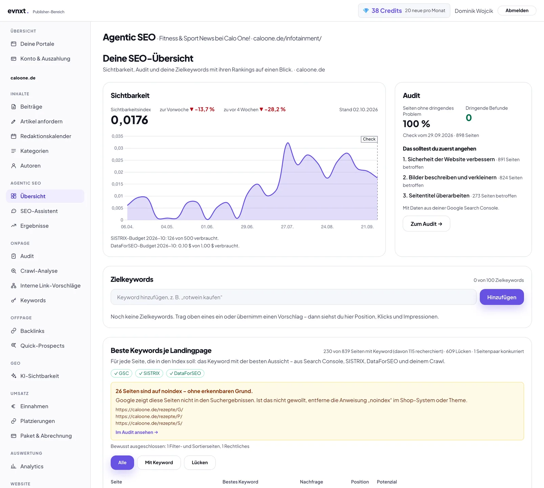
Task: Click the Beiträge document icon
Action: tap(14, 107)
